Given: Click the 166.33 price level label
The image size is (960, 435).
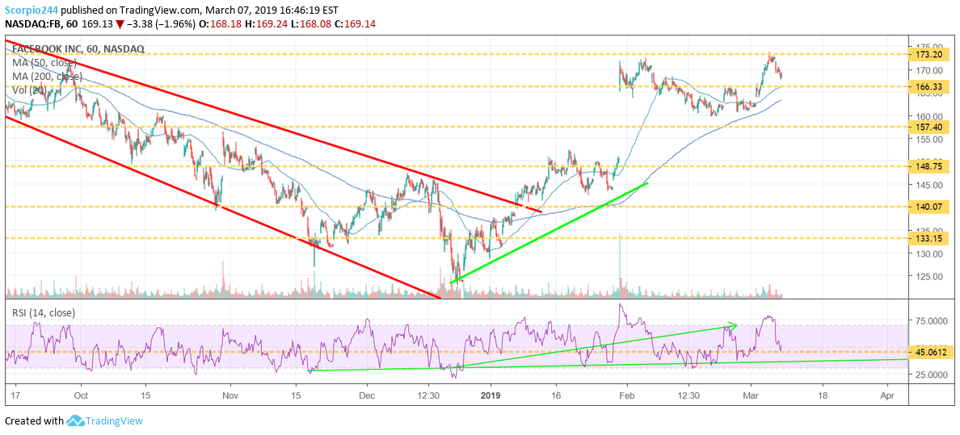Looking at the screenshot, I should click(929, 87).
